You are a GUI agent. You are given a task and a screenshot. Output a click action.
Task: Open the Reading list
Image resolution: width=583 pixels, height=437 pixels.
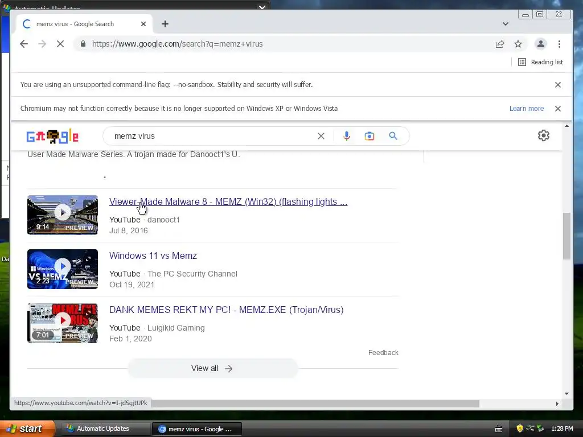pyautogui.click(x=540, y=62)
